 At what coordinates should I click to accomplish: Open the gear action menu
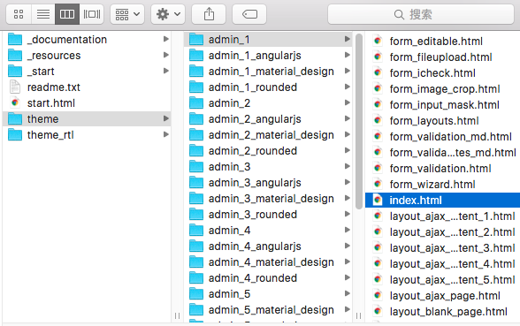(168, 14)
